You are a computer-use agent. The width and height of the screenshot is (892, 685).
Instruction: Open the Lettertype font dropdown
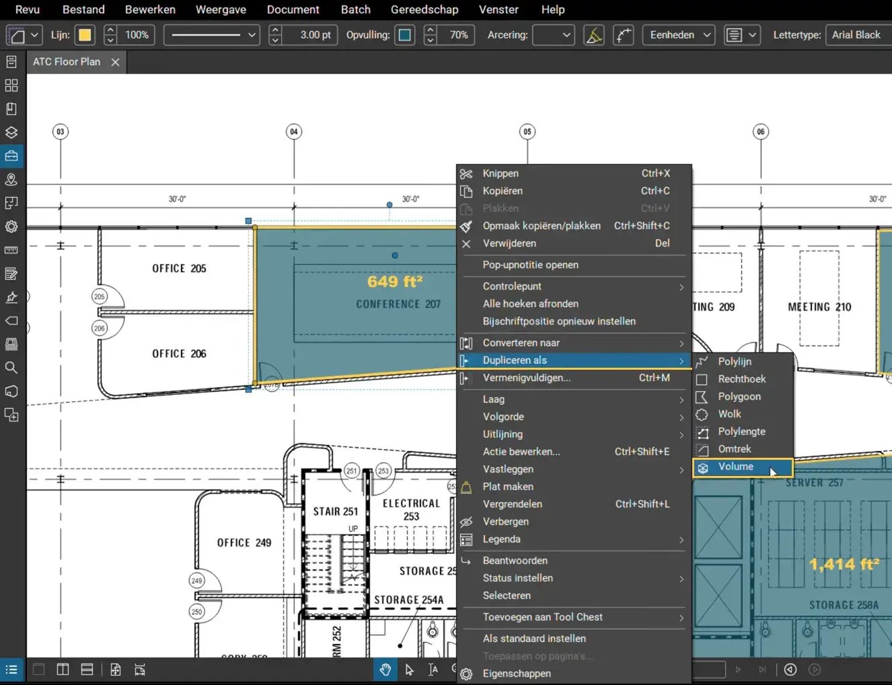(858, 35)
